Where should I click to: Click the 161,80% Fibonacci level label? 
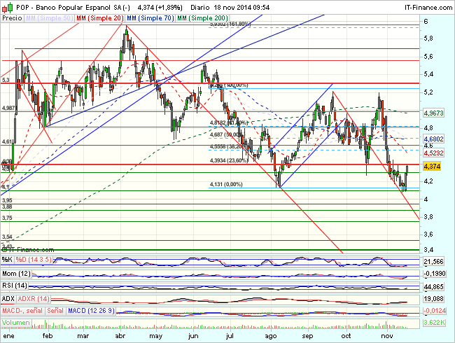point(230,24)
